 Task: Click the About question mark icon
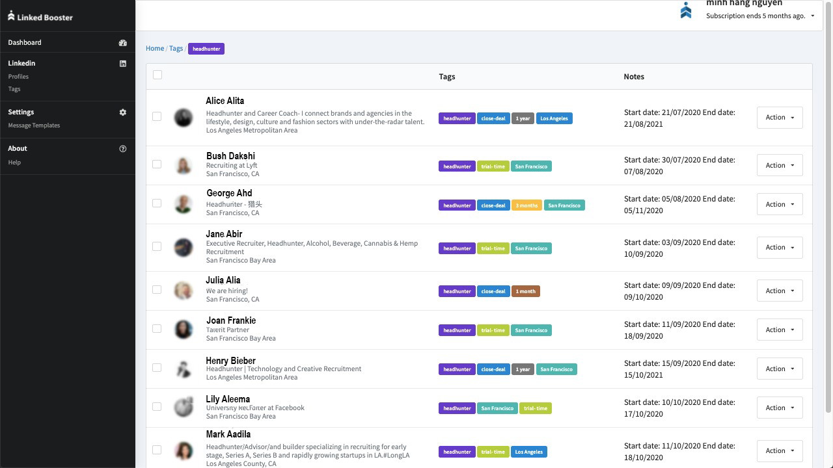122,149
